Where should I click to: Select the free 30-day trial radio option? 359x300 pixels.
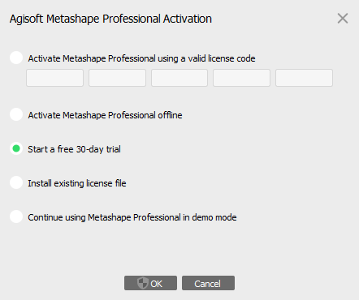[x=16, y=148]
